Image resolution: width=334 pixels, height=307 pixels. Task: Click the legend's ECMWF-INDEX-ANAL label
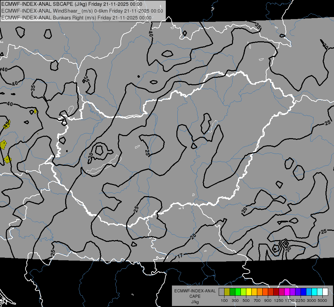195,291
